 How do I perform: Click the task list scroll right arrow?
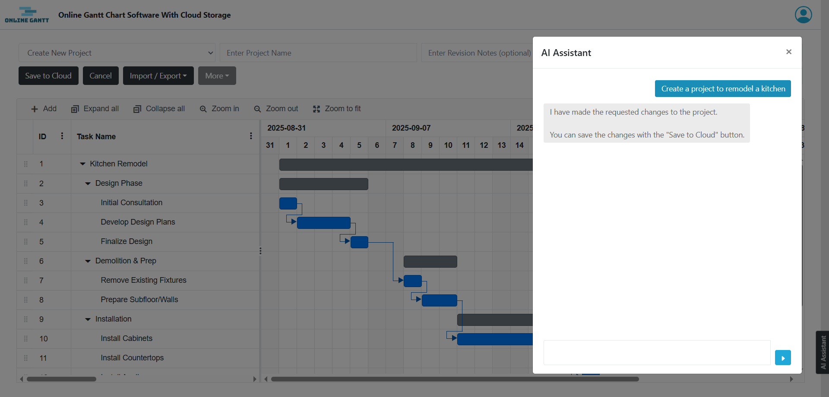click(255, 379)
